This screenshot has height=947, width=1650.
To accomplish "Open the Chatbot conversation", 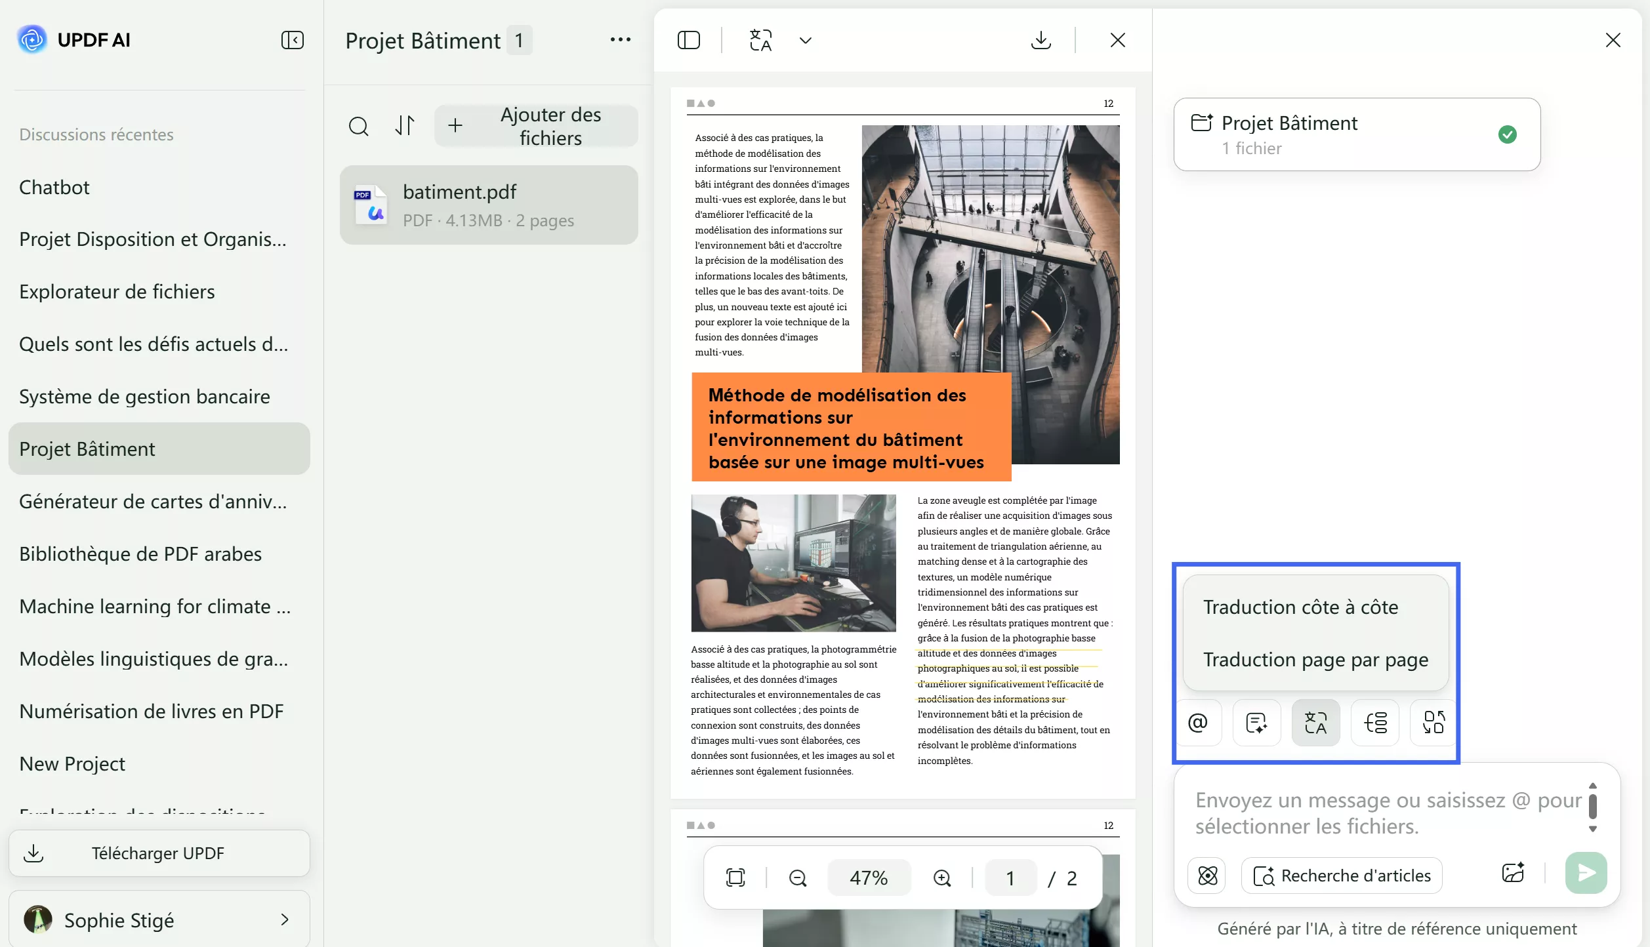I will click(54, 187).
